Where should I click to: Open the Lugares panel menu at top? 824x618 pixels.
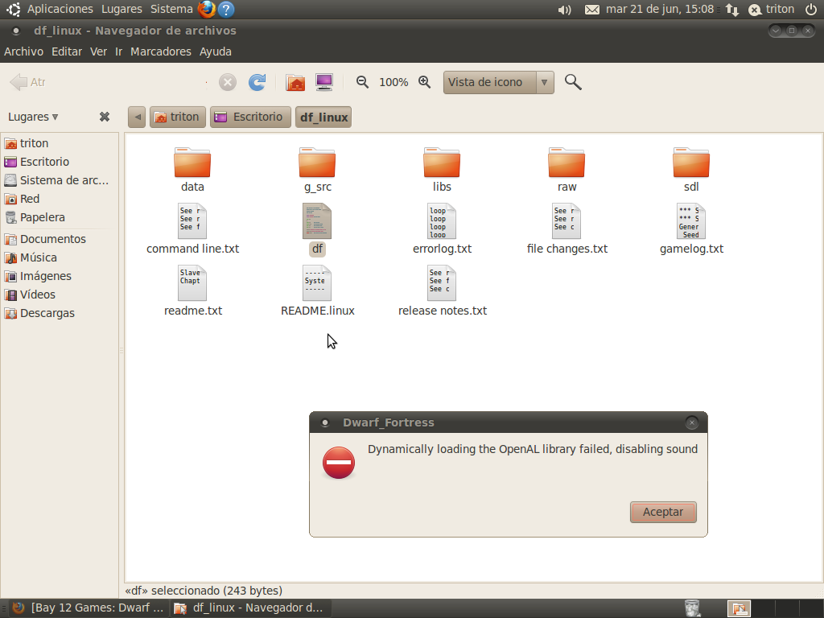pos(122,9)
